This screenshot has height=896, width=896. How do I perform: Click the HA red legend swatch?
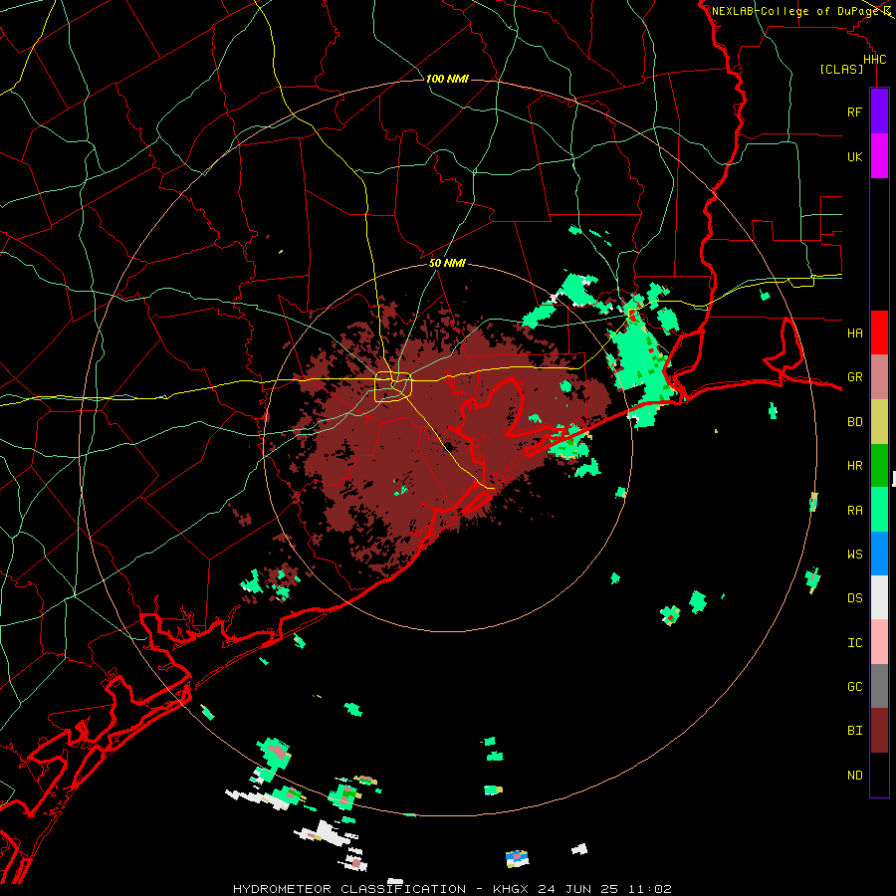pyautogui.click(x=879, y=333)
